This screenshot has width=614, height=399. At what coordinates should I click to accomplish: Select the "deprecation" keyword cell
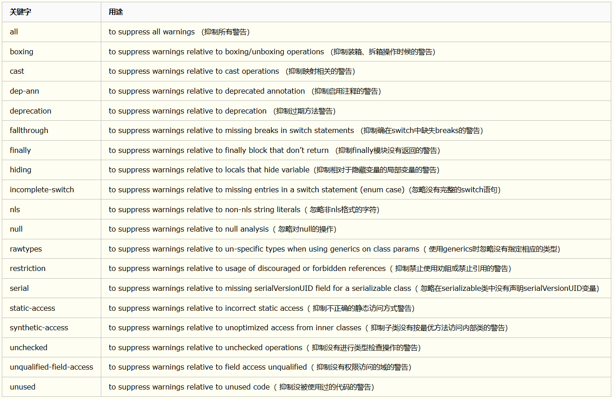(31, 111)
